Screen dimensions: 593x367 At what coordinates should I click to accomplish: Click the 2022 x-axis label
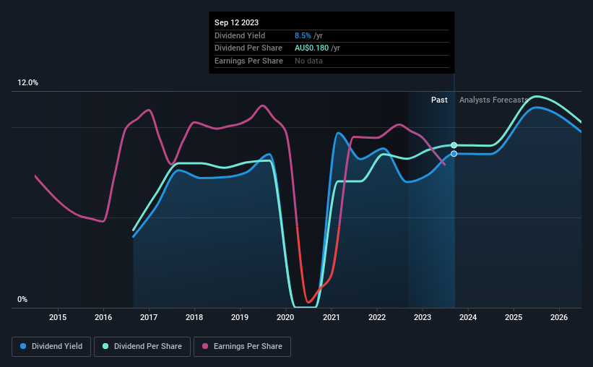coord(377,317)
